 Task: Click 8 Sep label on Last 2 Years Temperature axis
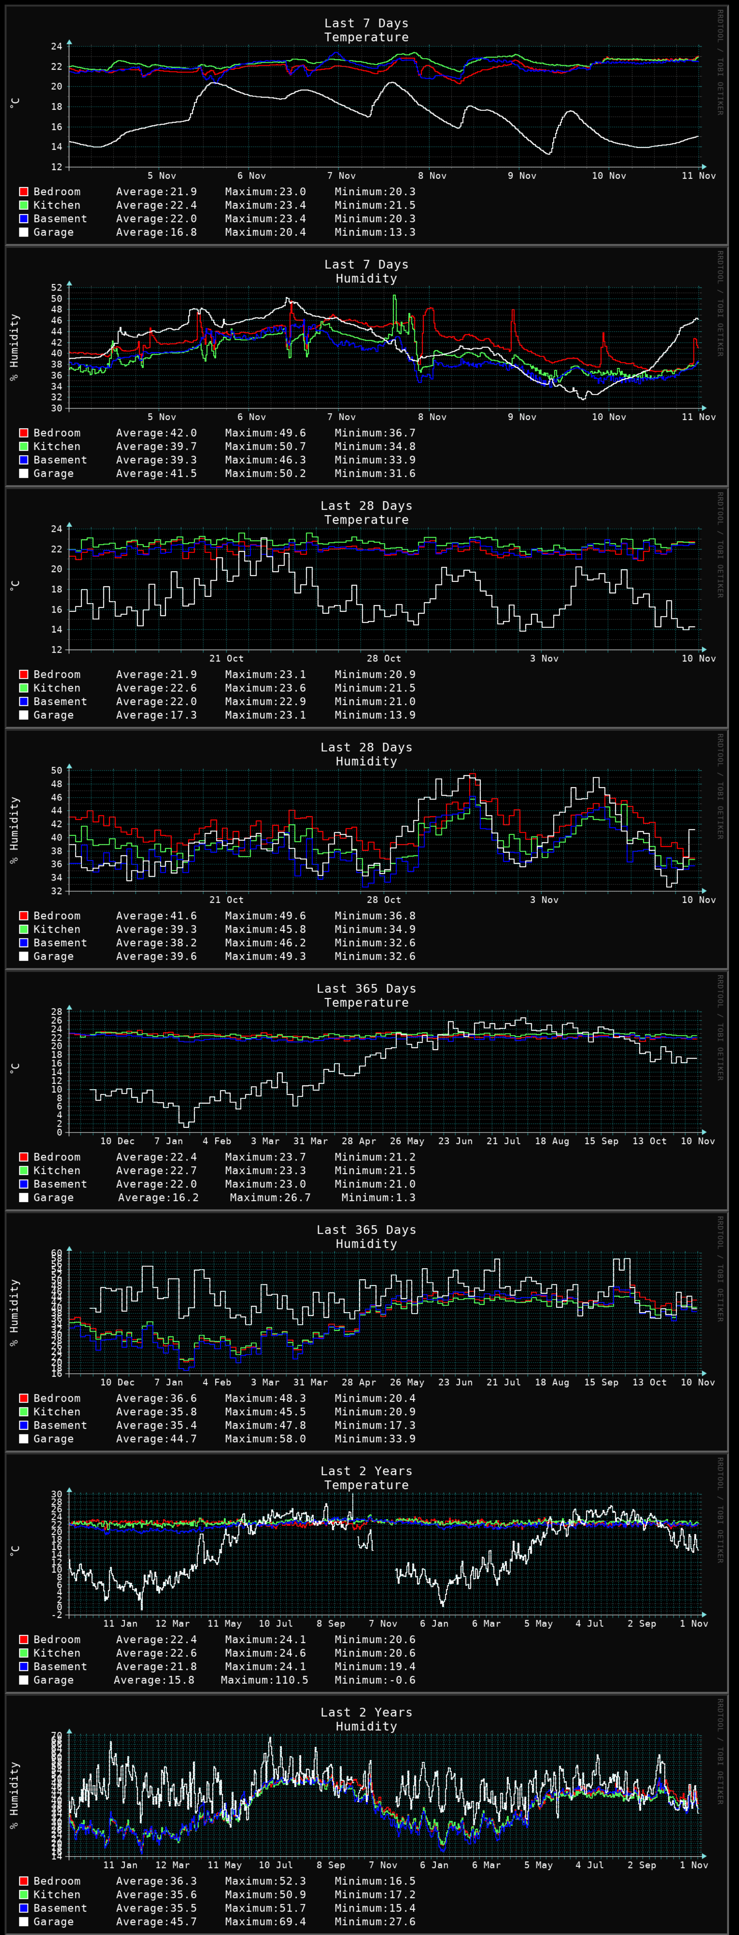point(331,1623)
